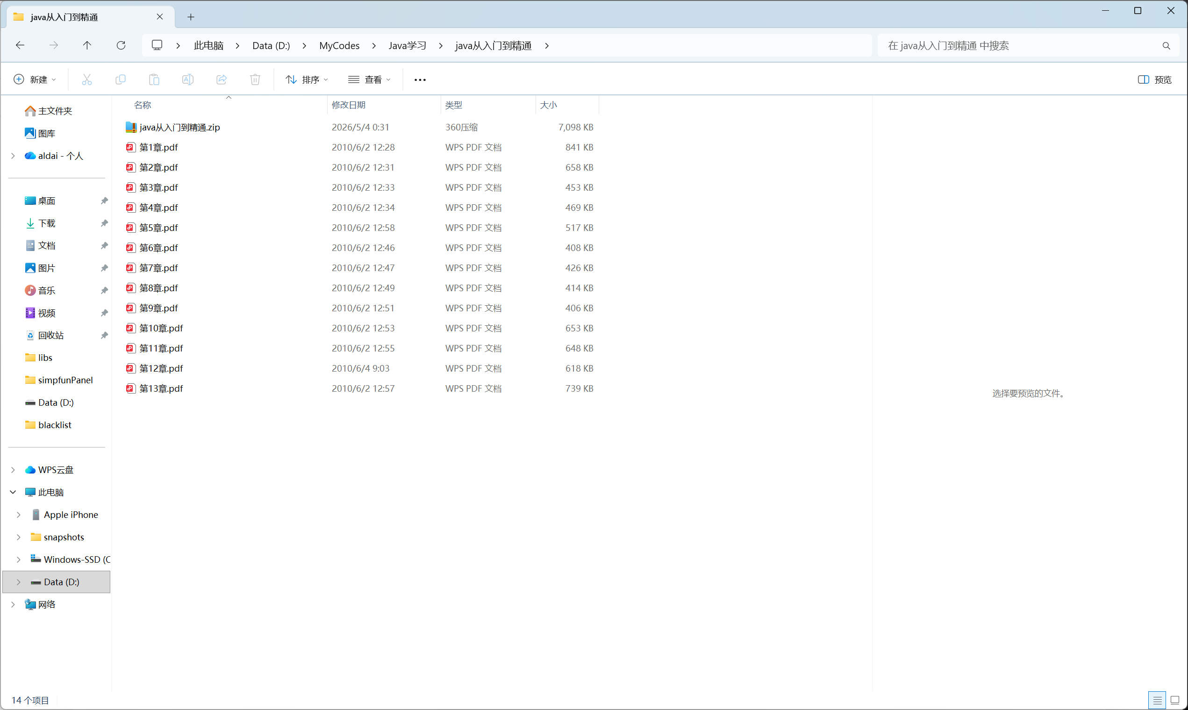Expand Apple iPhone tree node
Image resolution: width=1188 pixels, height=710 pixels.
[19, 515]
